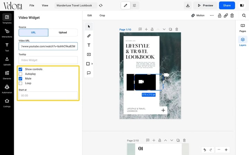Delete Page 1/10
Image resolution: width=249 pixels, height=155 pixels.
177,29
